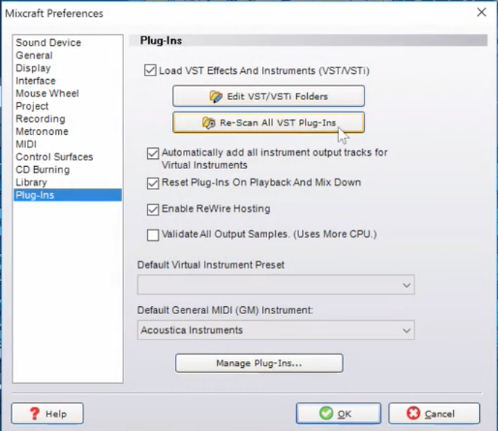Image resolution: width=498 pixels, height=431 pixels.
Task: Confirm settings with OK button
Action: point(338,414)
